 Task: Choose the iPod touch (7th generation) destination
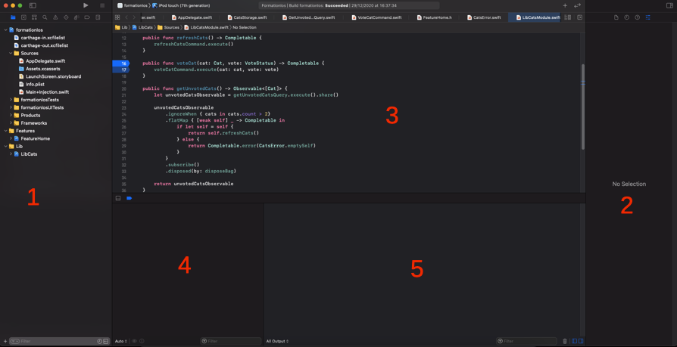tap(181, 5)
